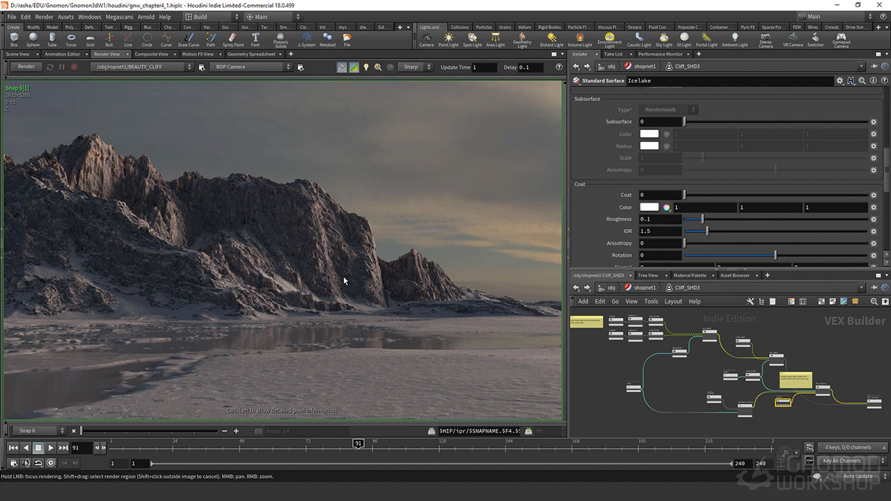Select the L-System shelf tool
This screenshot has height=501, width=891.
point(306,40)
